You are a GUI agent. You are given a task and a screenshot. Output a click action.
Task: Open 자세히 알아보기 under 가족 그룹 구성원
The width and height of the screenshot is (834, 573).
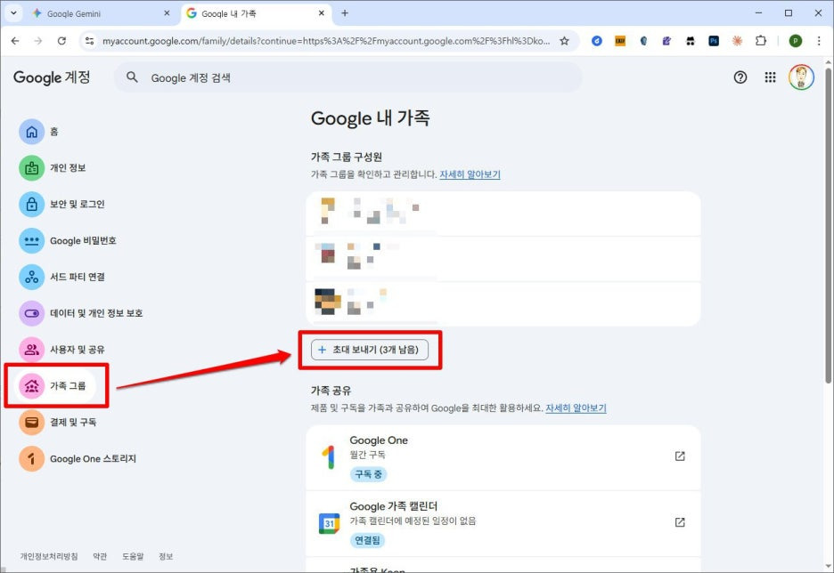470,174
